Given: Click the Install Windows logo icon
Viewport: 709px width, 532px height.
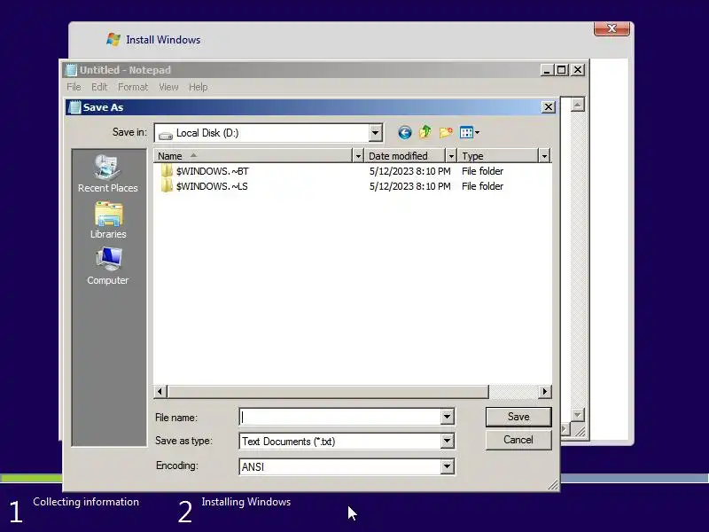Looking at the screenshot, I should point(113,39).
